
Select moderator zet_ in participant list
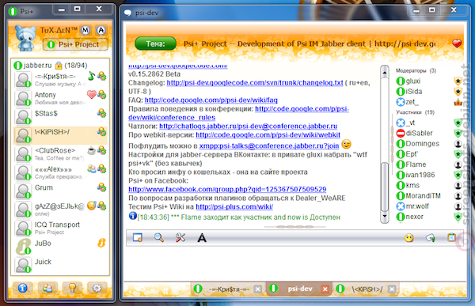pos(428,102)
